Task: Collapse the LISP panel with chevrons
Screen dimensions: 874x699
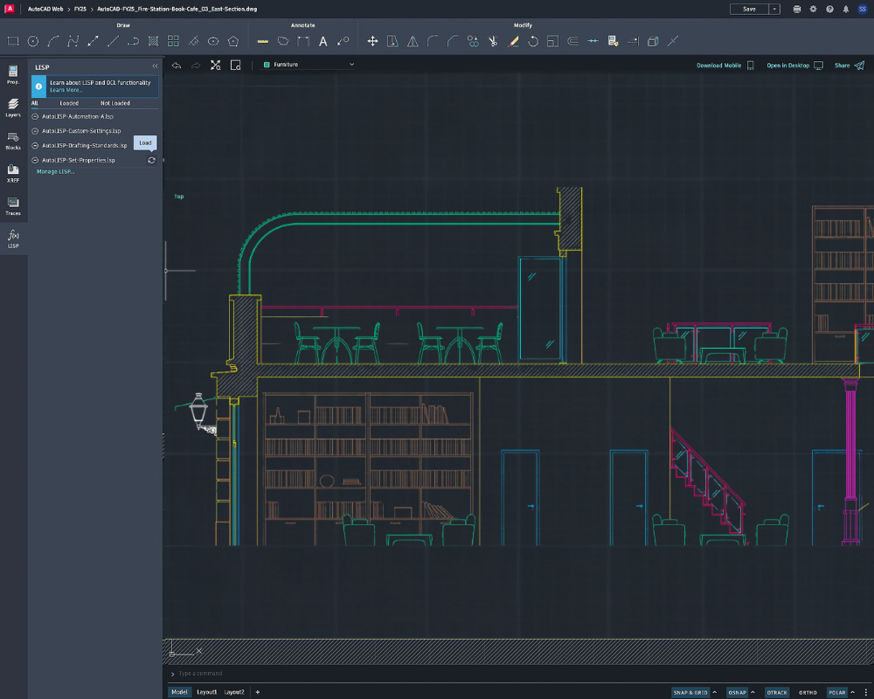Action: pos(155,66)
